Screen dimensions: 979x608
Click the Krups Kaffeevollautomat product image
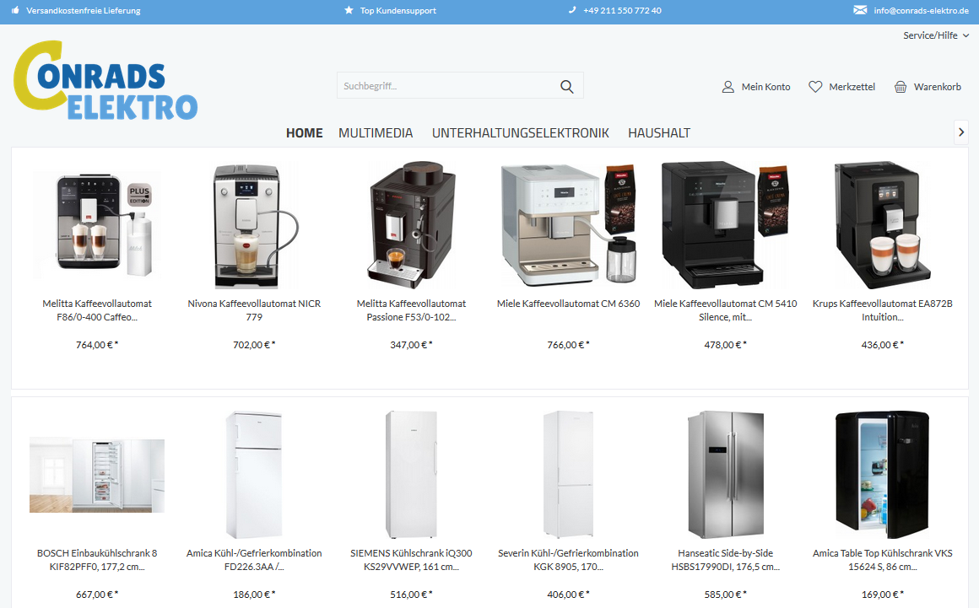pos(882,223)
